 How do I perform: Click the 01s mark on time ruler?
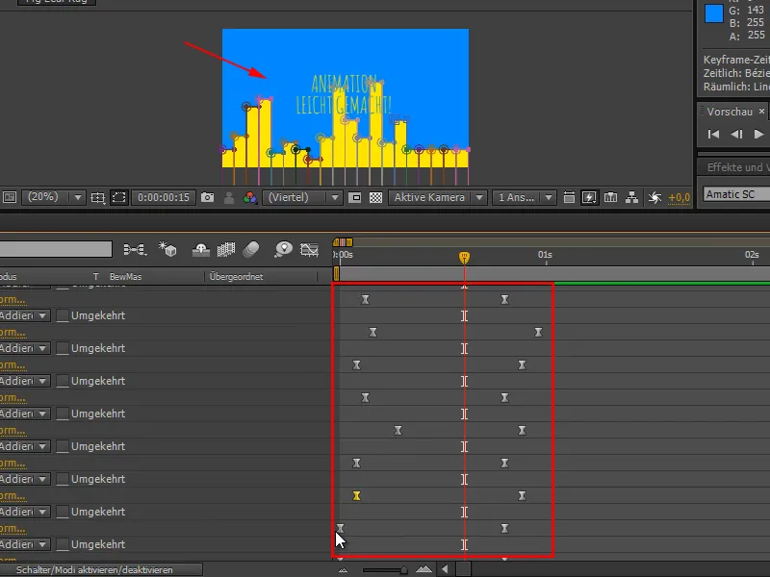[x=545, y=255]
